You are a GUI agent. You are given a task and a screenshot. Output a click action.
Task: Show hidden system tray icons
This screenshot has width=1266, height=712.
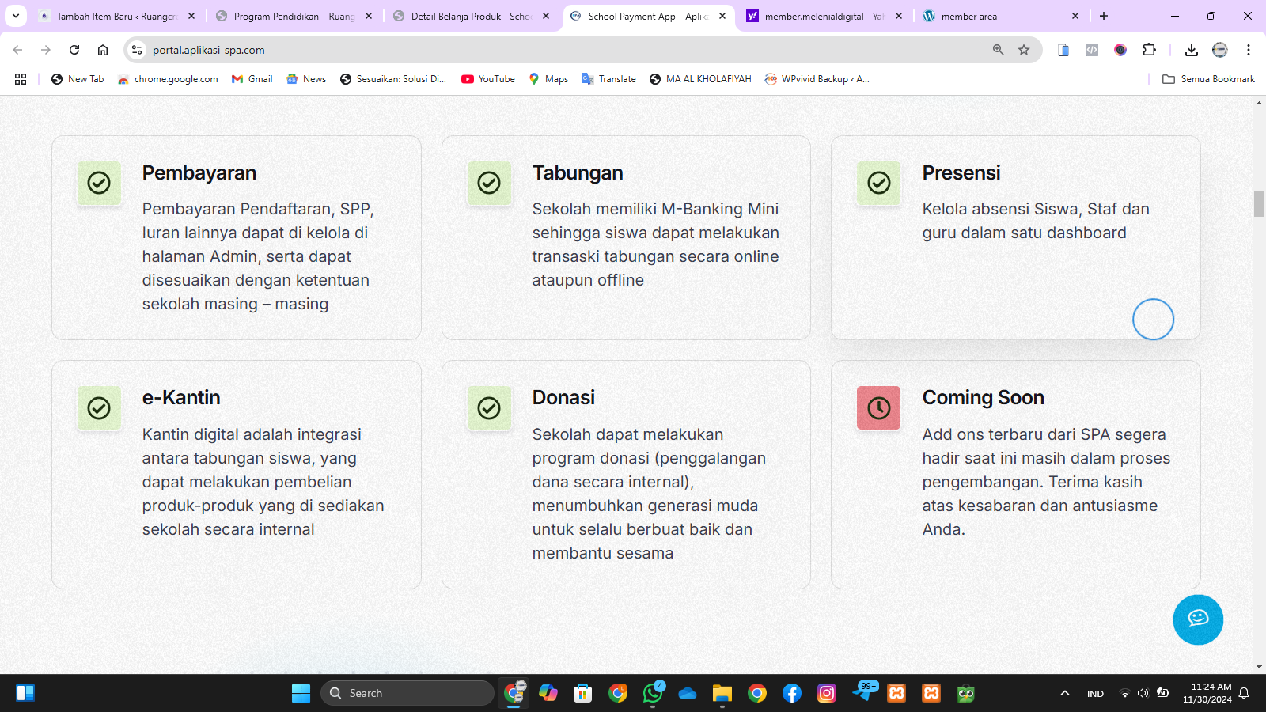(x=1065, y=694)
